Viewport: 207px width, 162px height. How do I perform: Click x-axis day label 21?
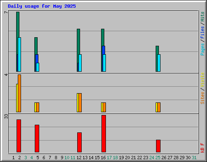coord(133,158)
